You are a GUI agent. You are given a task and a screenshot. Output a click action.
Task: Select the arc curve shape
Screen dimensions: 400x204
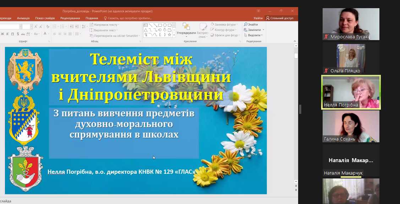150,35
